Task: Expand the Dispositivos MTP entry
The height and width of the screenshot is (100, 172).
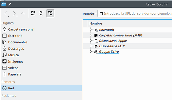Action: point(91,46)
